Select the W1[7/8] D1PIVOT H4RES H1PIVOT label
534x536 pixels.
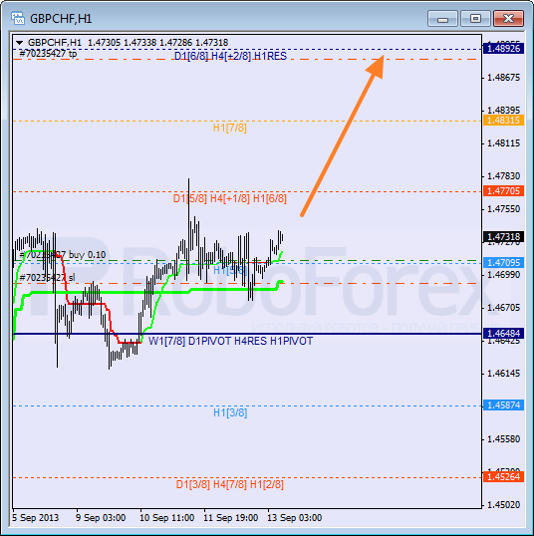tap(231, 341)
